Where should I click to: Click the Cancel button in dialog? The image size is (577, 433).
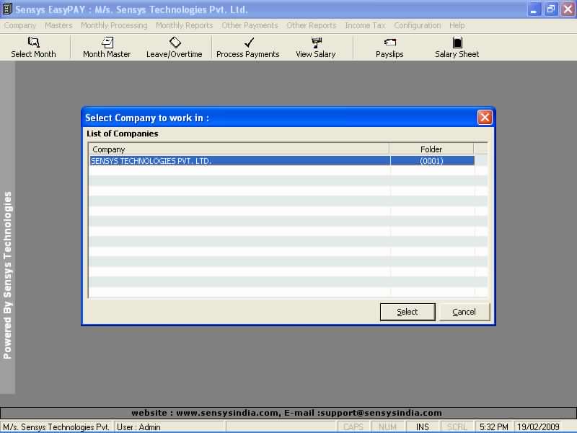(464, 312)
